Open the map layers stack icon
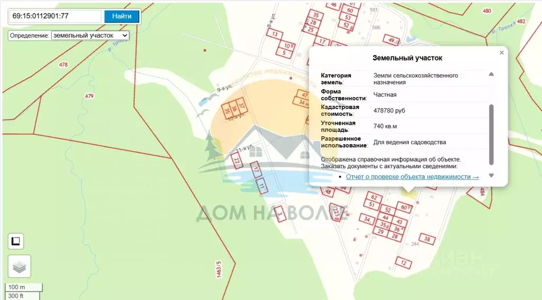Screen dimensions: 542x300 20,266
